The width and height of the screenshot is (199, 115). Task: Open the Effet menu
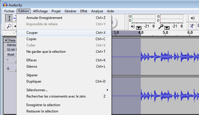pyautogui.click(x=84, y=11)
